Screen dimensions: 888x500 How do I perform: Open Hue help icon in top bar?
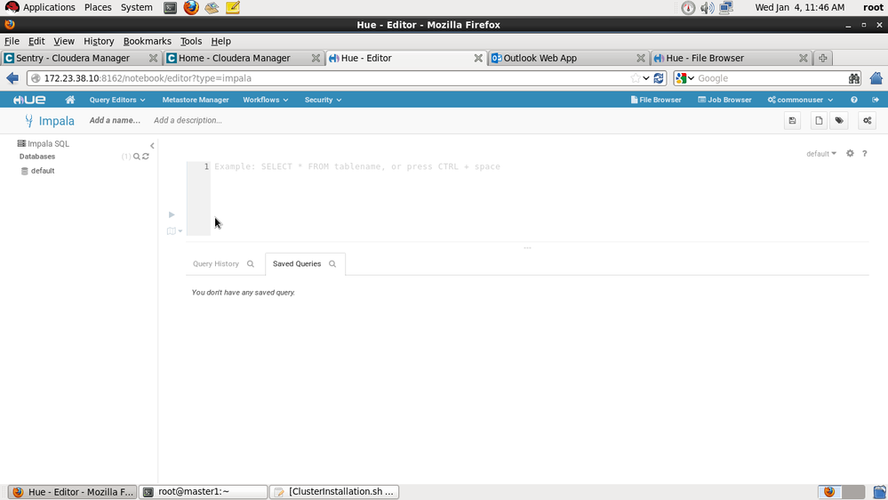[853, 100]
